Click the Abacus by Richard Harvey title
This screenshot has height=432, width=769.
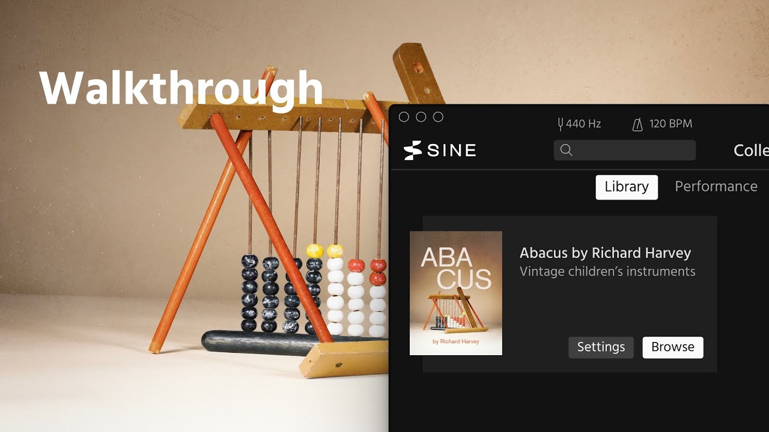(605, 253)
